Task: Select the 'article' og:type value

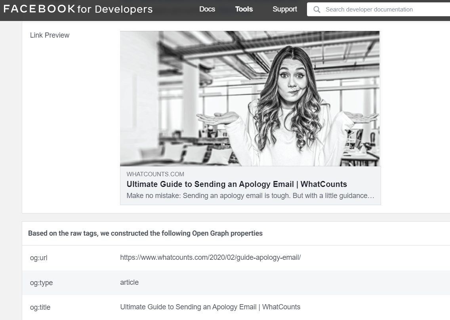Action: 129,282
